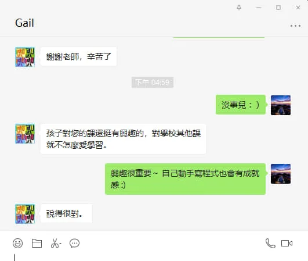Maximize the chat window
This screenshot has height=261, width=308.
278,8
